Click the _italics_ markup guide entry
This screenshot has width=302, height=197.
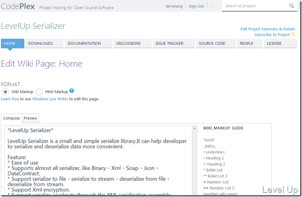(210, 146)
